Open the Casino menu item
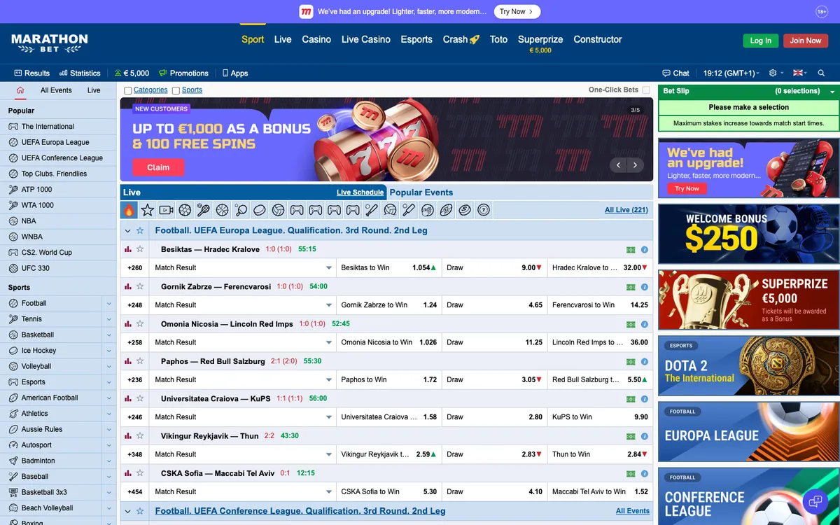 316,39
